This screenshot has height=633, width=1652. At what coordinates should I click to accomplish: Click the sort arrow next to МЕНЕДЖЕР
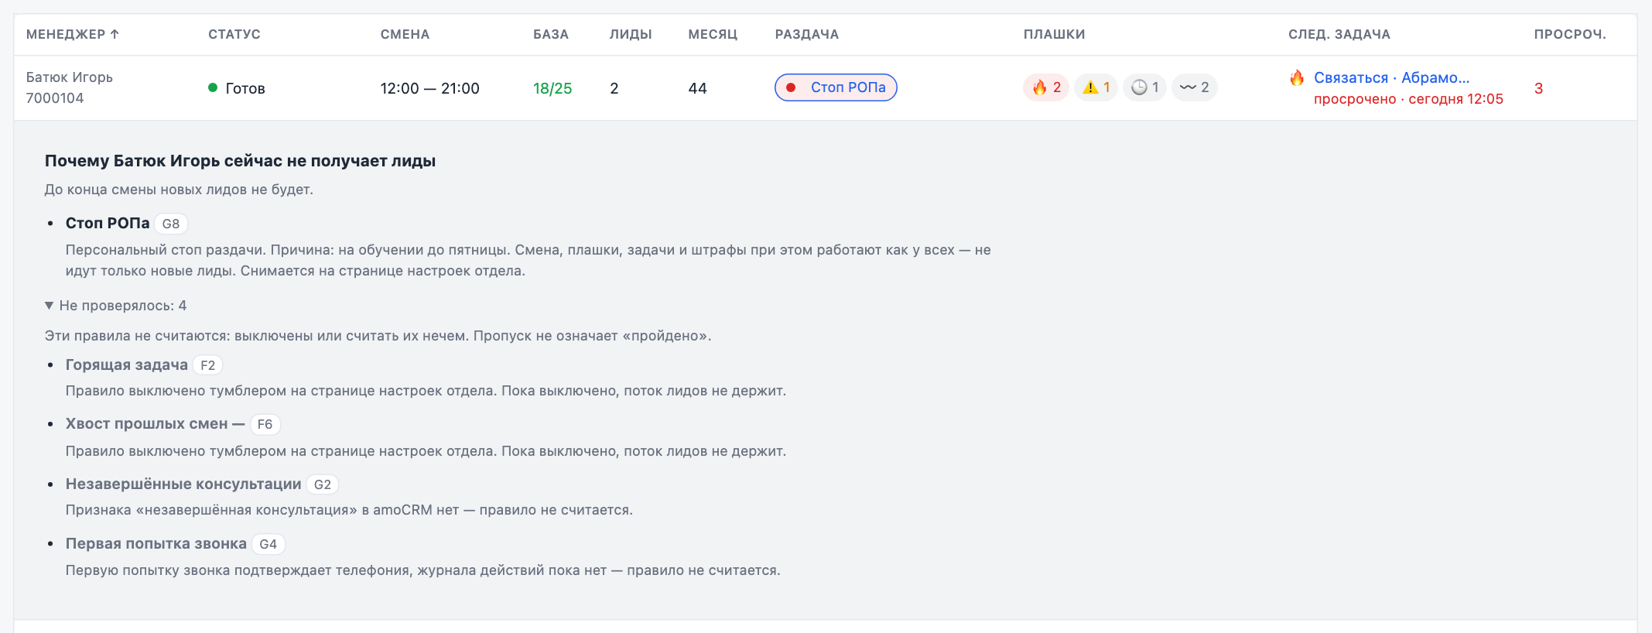click(x=115, y=34)
